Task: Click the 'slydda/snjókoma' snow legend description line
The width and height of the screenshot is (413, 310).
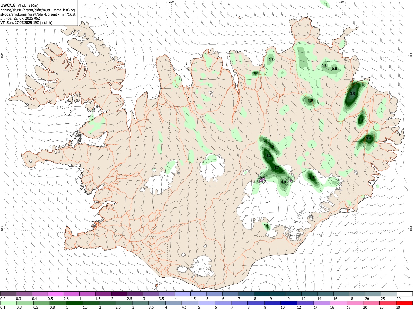Action: pyautogui.click(x=38, y=14)
